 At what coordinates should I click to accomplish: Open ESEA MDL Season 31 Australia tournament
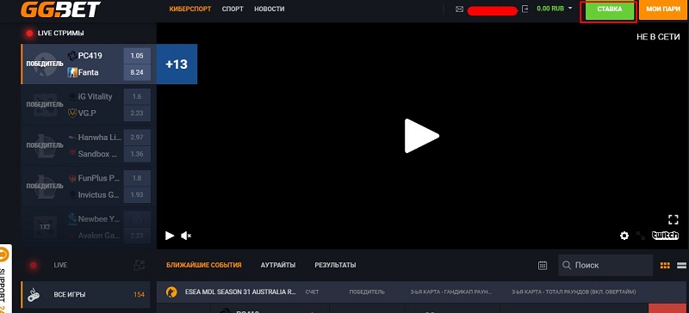[x=240, y=292]
